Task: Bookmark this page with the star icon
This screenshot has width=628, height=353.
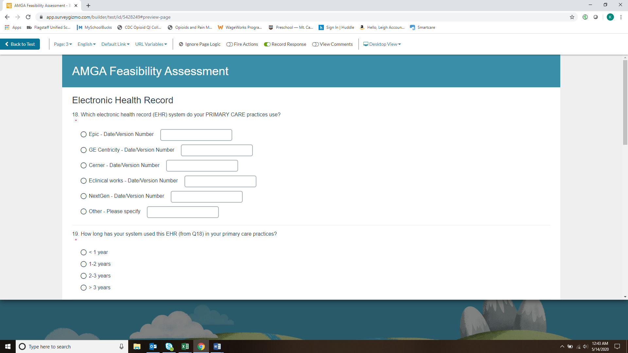Action: 572,17
